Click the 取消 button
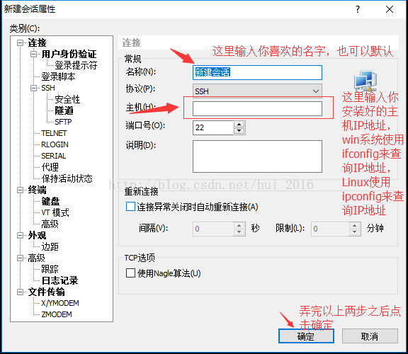The height and width of the screenshot is (354, 408). pos(370,336)
